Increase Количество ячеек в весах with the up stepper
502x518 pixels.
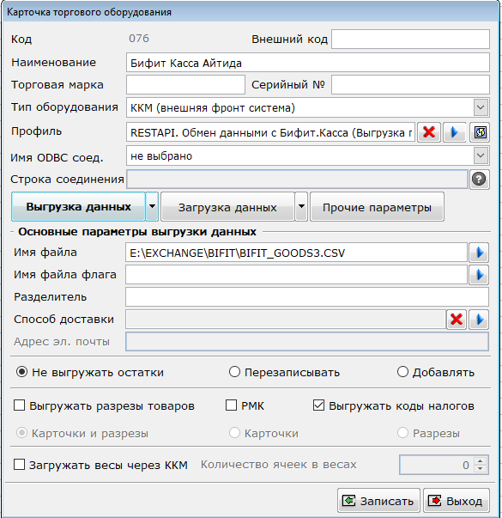pyautogui.click(x=481, y=461)
